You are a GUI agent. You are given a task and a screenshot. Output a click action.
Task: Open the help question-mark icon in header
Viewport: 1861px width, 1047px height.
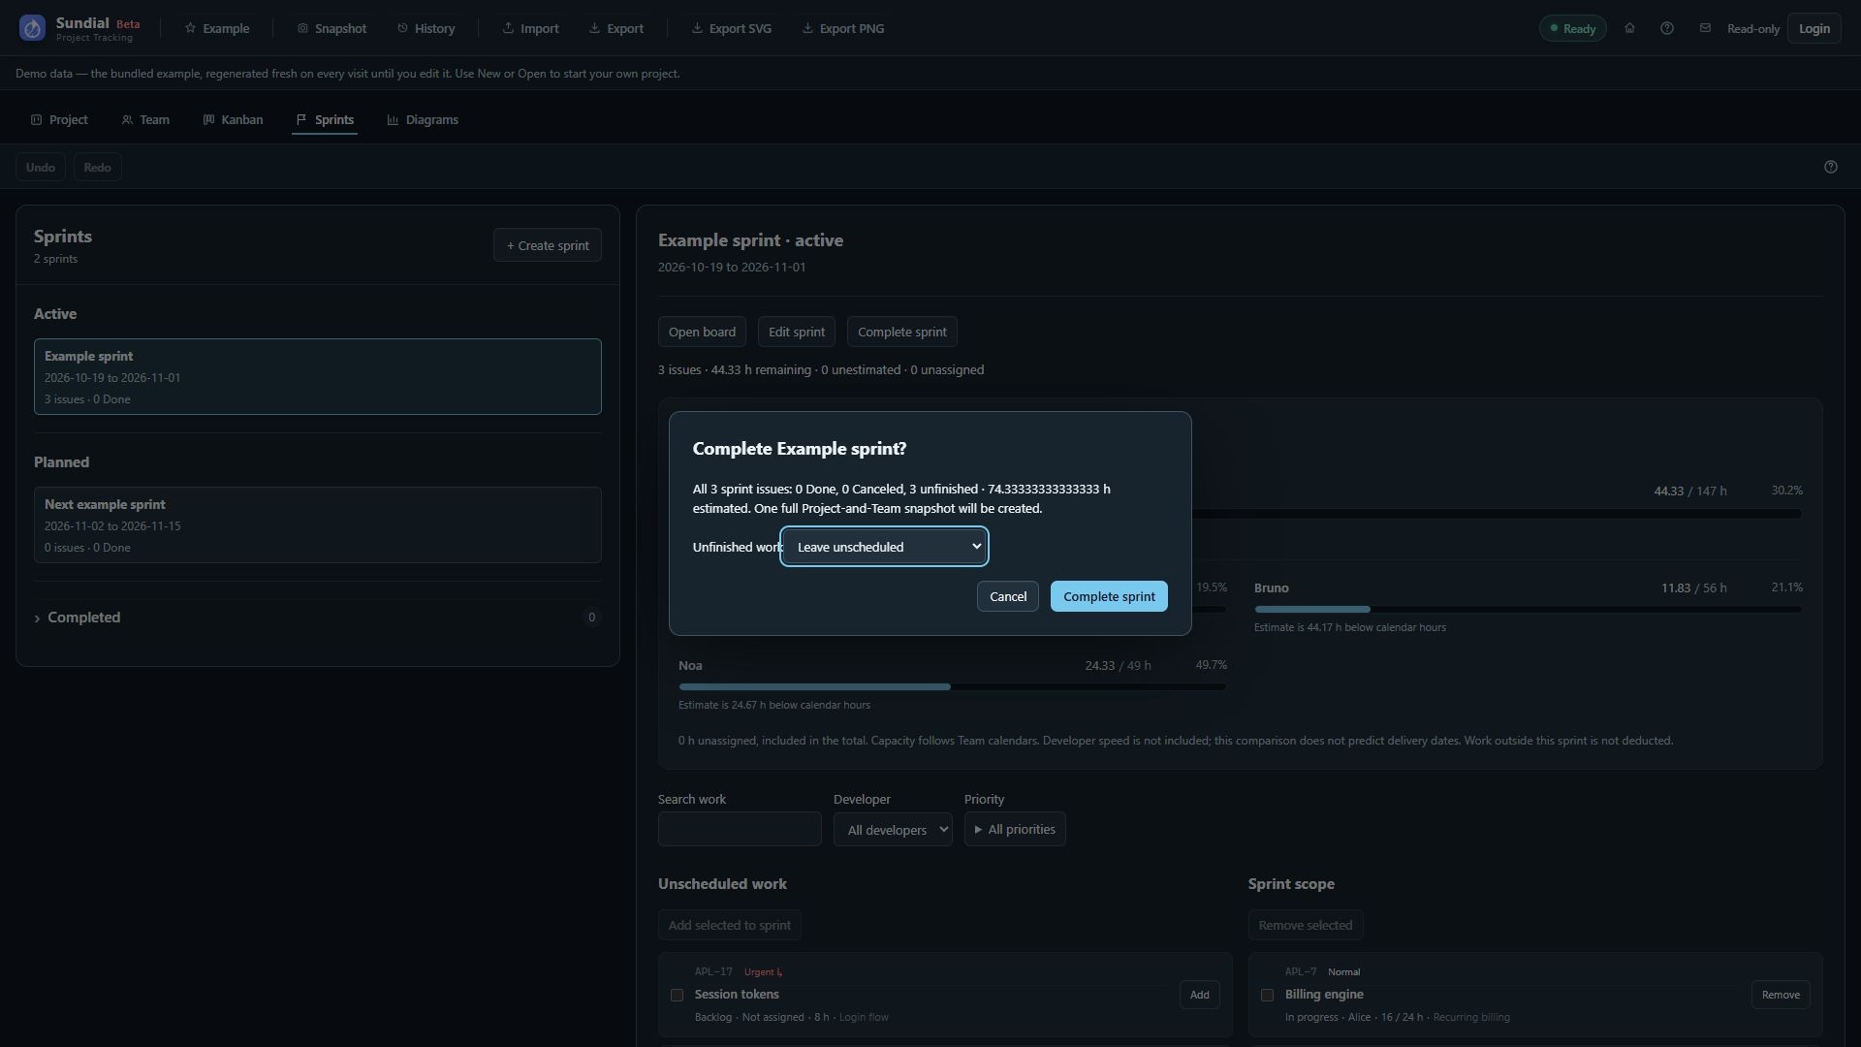click(1667, 28)
